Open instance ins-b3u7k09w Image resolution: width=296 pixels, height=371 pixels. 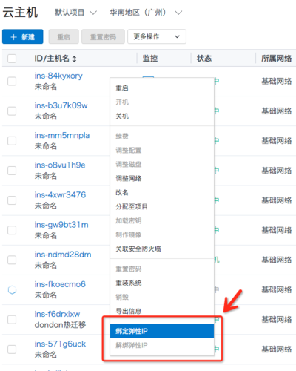click(x=61, y=105)
